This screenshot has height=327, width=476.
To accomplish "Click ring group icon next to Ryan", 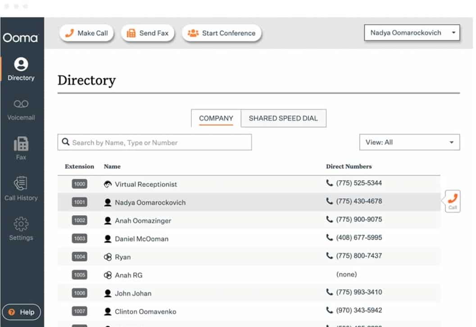I will [x=108, y=257].
